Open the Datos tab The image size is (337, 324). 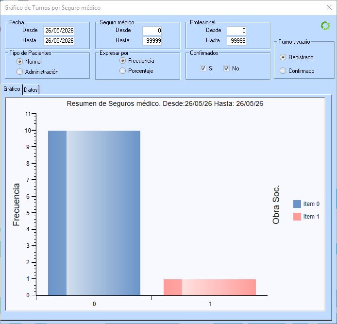[31, 90]
